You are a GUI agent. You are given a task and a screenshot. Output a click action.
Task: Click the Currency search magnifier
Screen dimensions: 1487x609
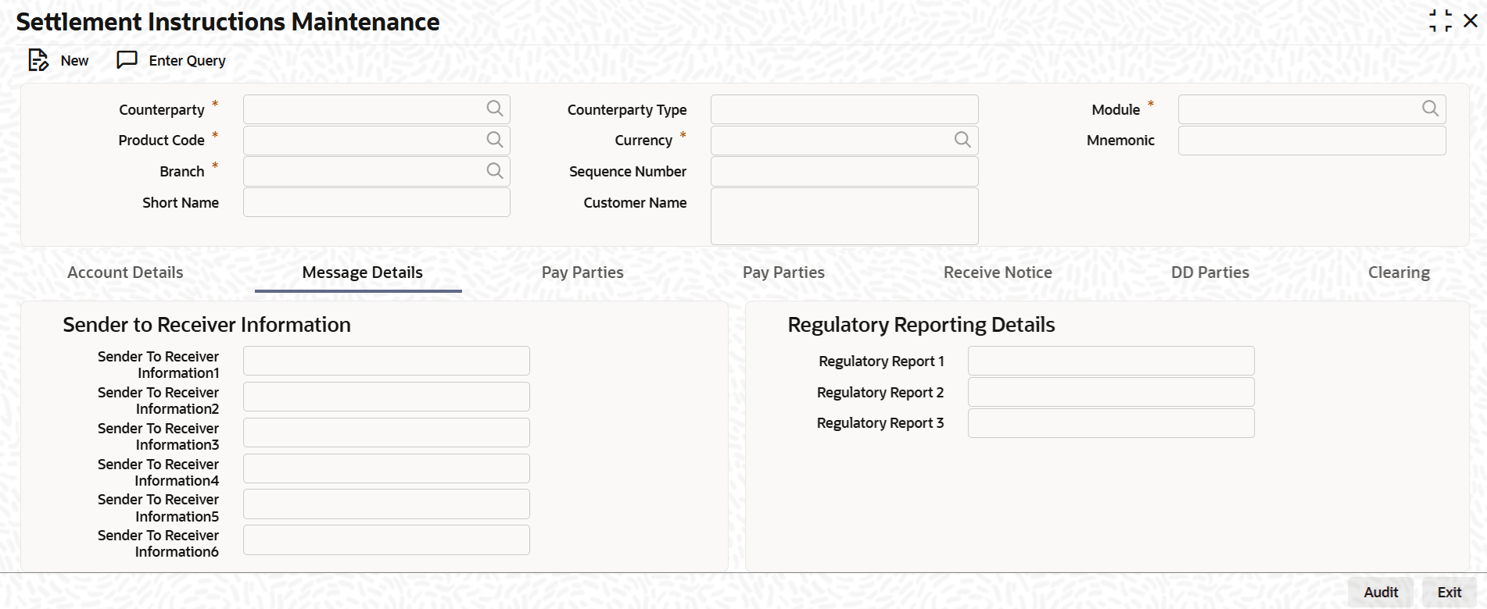point(962,140)
